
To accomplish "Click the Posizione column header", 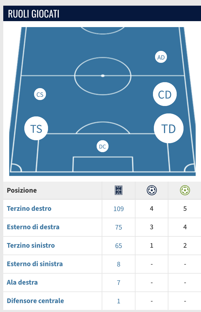I will point(22,190).
